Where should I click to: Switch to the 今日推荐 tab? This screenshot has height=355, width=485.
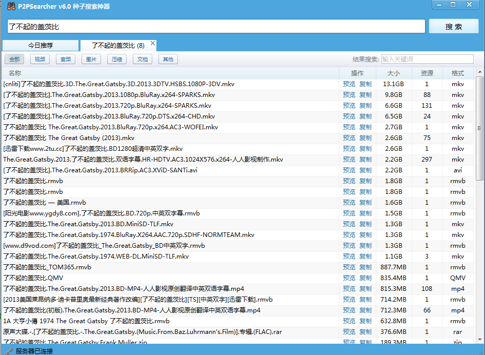point(41,46)
